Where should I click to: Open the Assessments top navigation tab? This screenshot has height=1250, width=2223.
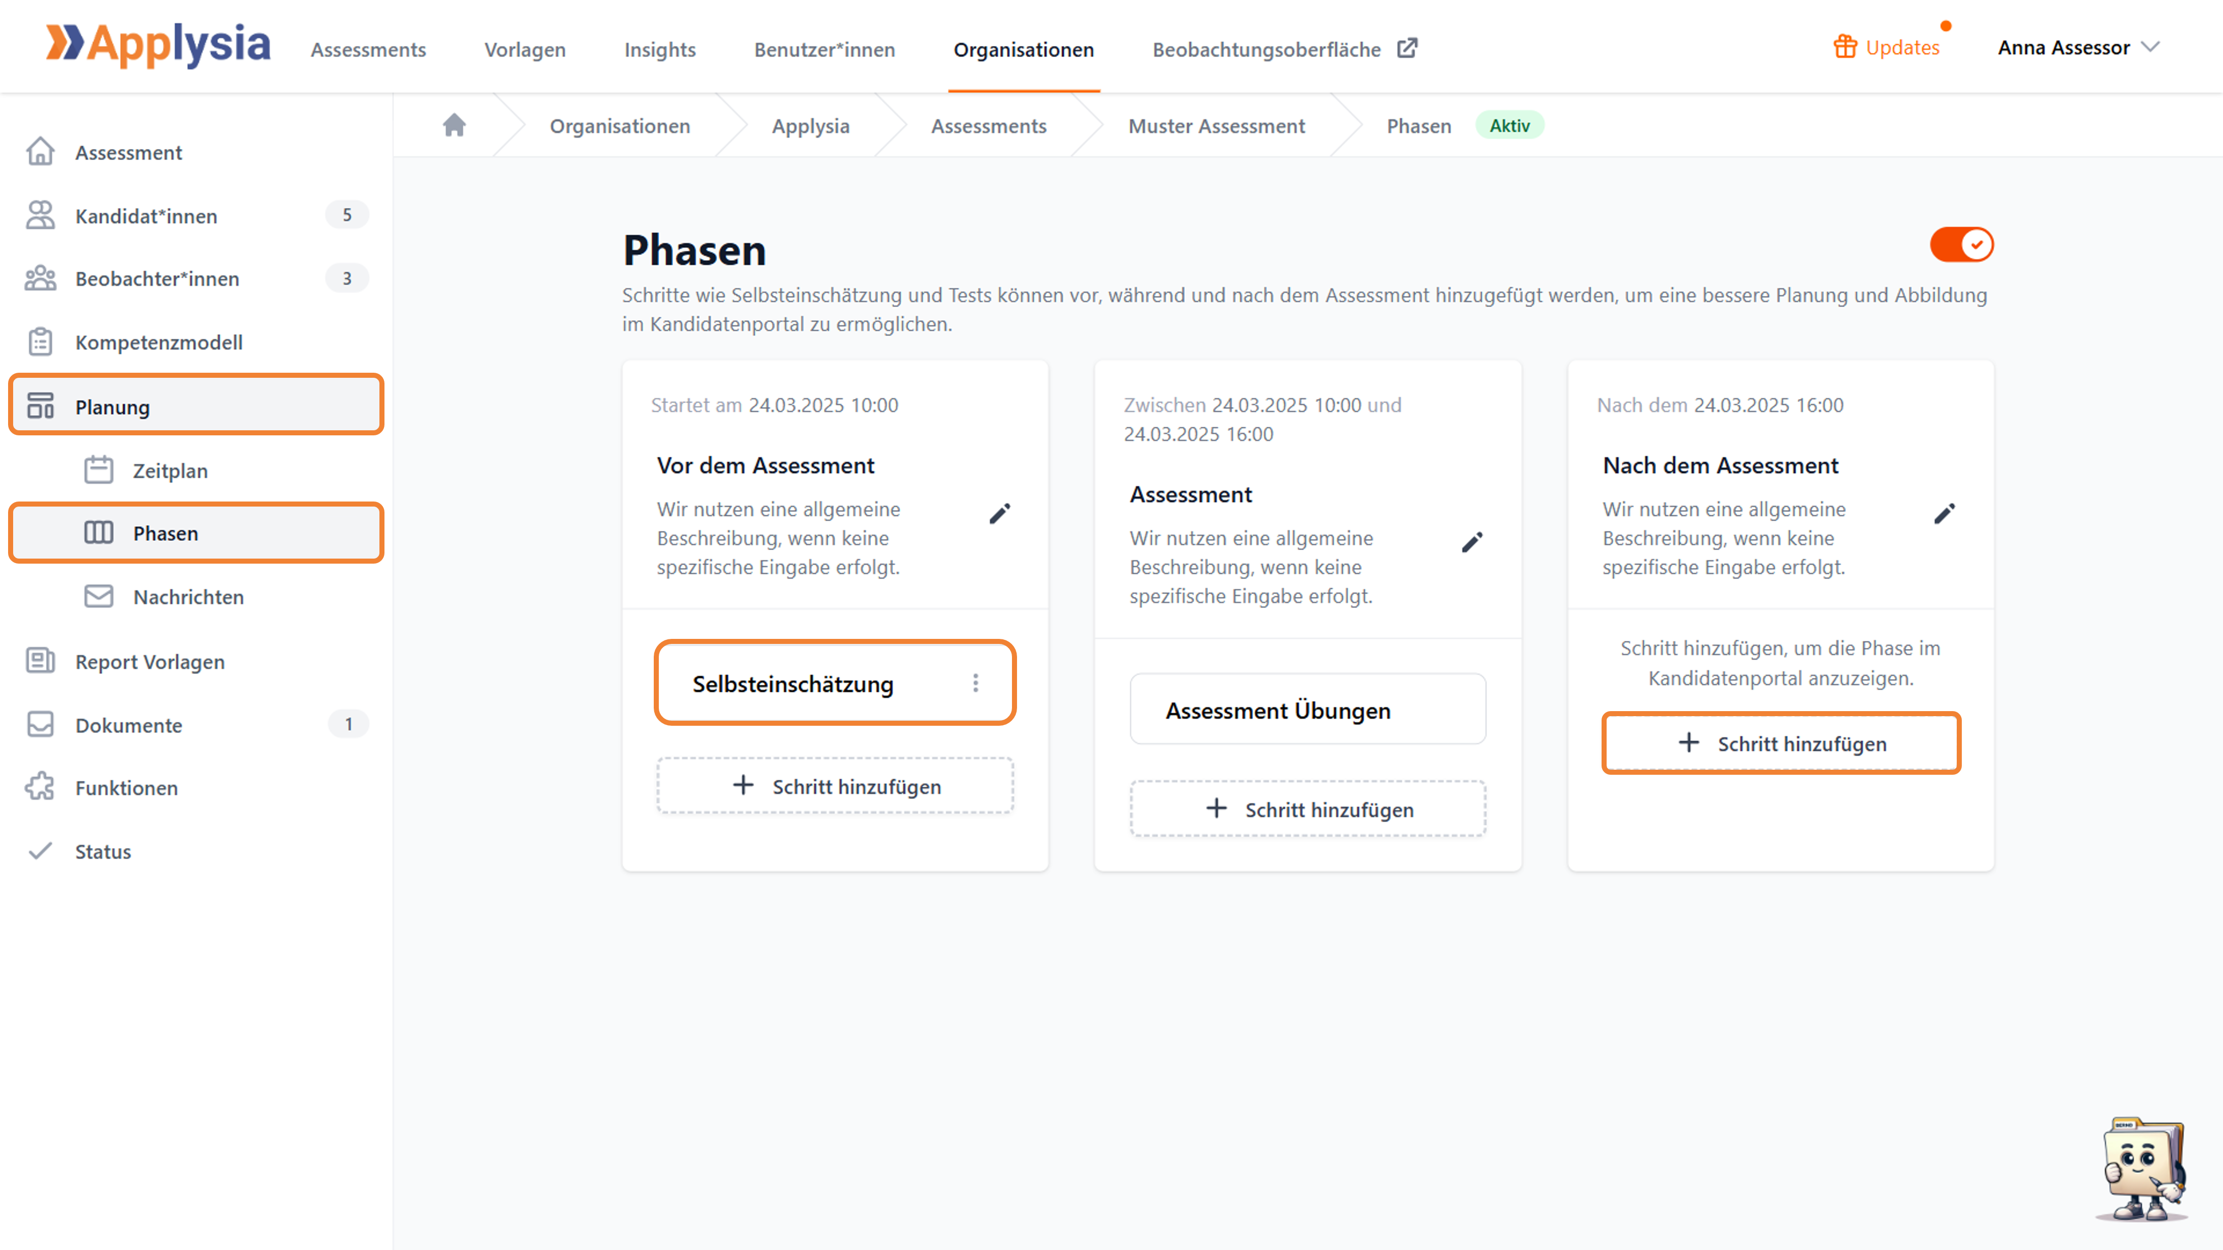[x=368, y=49]
